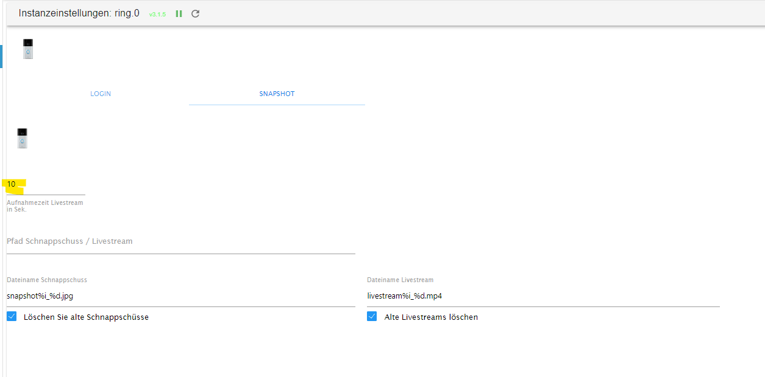
Task: Uncheck Alte Livestreams löschen
Action: 372,317
